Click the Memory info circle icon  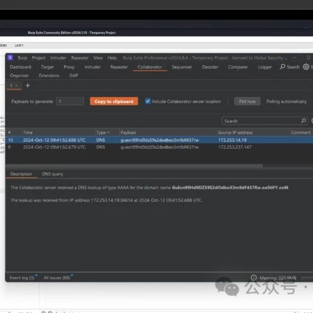[254, 278]
